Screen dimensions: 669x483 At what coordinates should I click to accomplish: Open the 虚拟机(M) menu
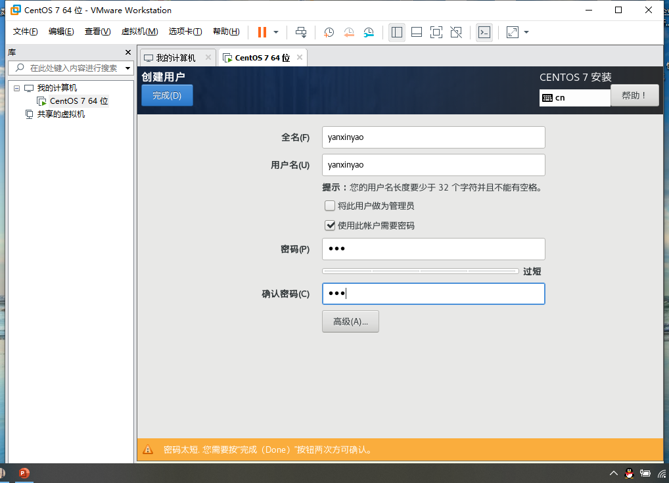click(139, 32)
